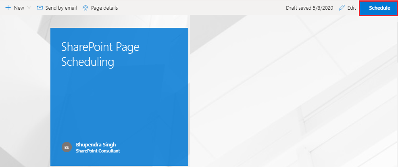Click the pencil icon next to Edit
Screen dimensions: 398x167
tap(342, 8)
